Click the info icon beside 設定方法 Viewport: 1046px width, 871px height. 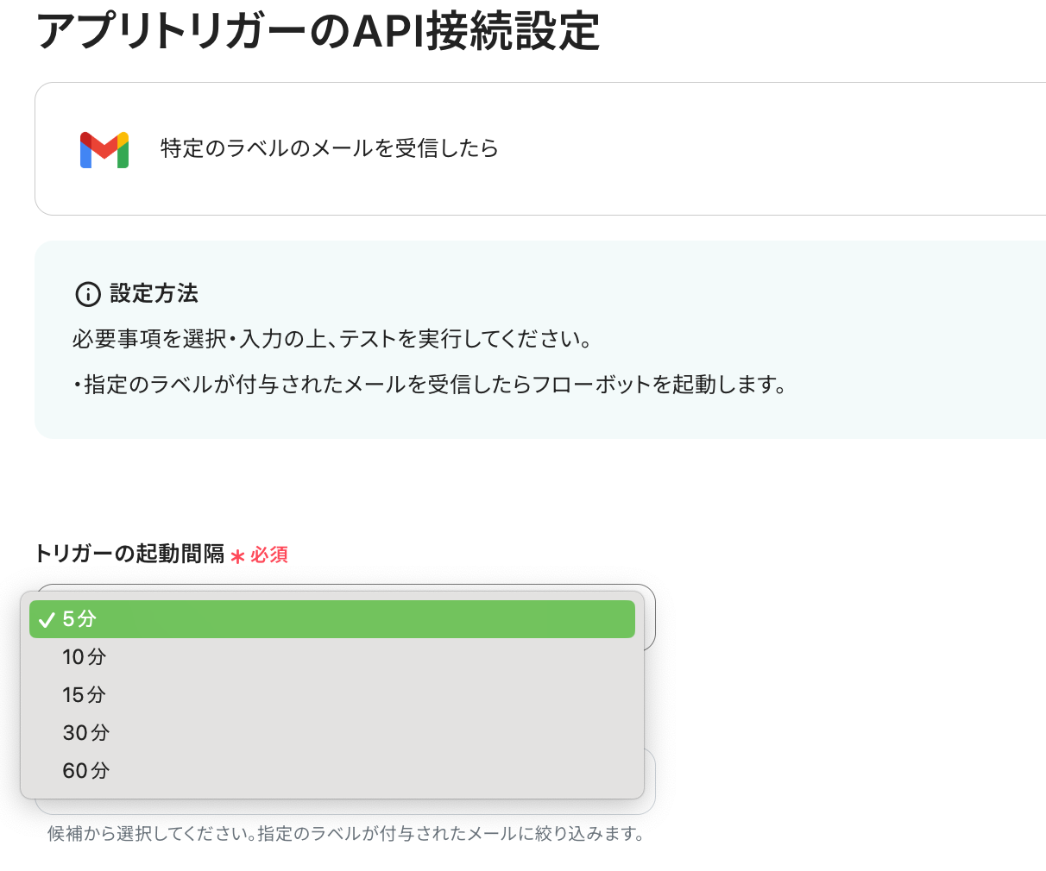(x=87, y=294)
